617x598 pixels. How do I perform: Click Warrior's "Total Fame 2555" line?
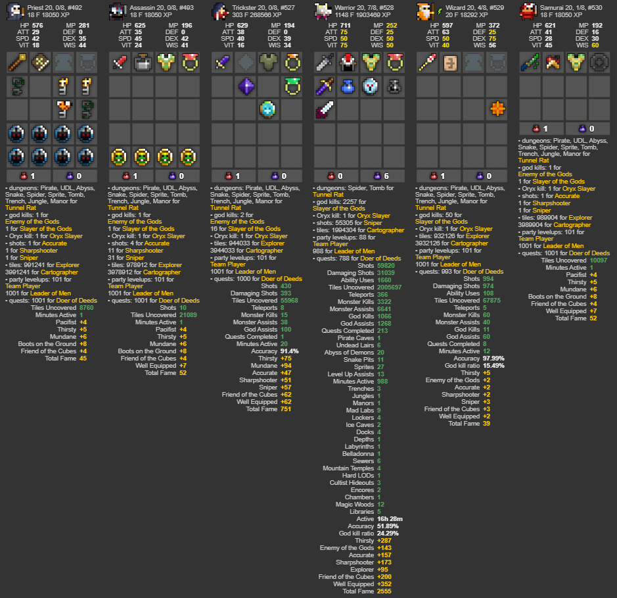(x=367, y=591)
